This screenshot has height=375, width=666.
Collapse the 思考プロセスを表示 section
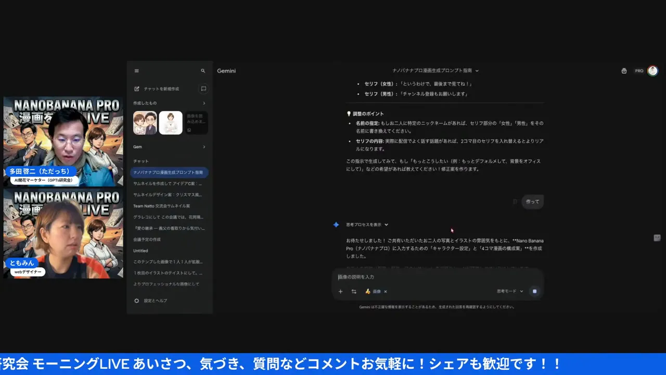(385, 224)
